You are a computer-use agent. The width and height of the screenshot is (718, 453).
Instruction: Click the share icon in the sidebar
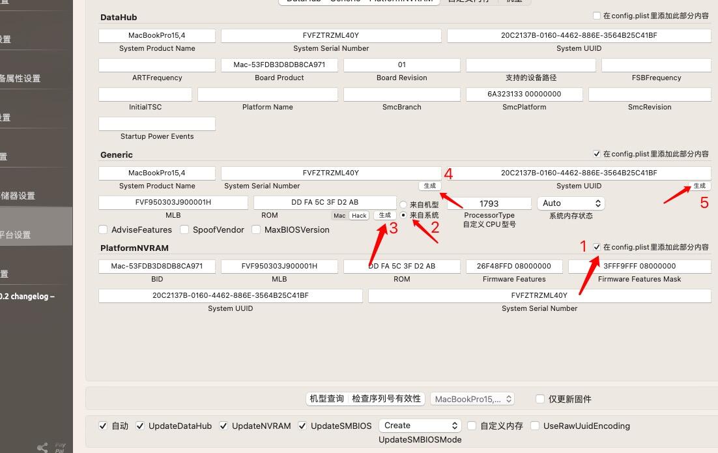tap(42, 448)
